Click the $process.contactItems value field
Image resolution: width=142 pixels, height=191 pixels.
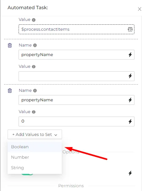click(77, 29)
